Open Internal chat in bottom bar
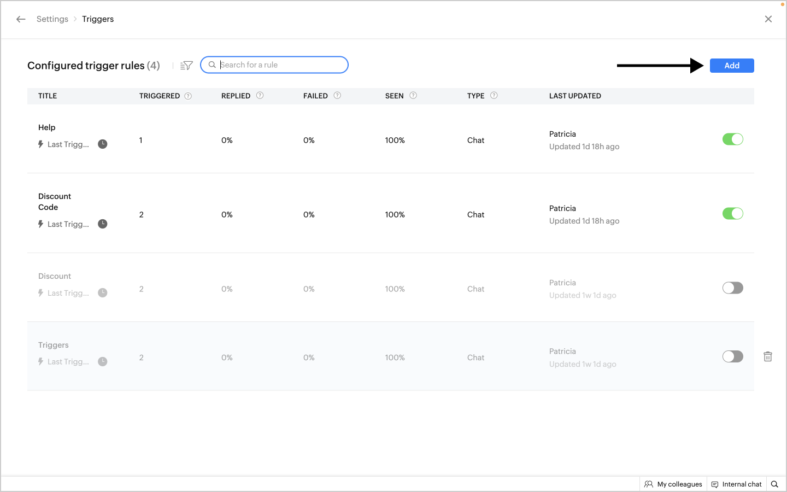The width and height of the screenshot is (787, 492). click(x=737, y=484)
